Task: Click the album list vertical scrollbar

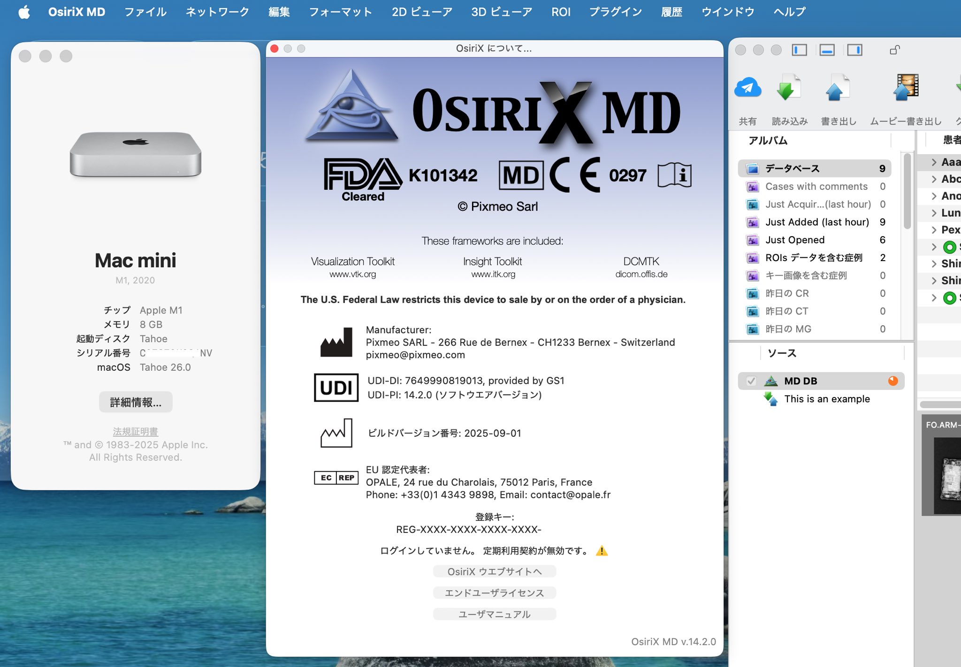Action: tap(907, 192)
